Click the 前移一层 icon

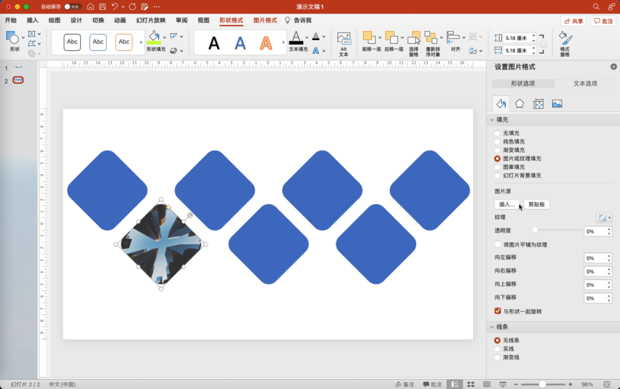click(369, 37)
